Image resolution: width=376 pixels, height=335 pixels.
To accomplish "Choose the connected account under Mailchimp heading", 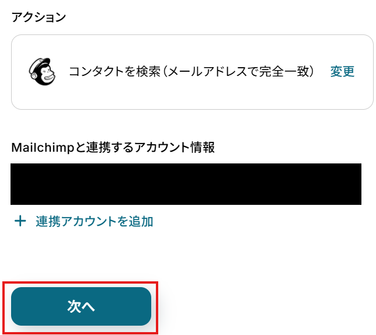I will click(186, 184).
